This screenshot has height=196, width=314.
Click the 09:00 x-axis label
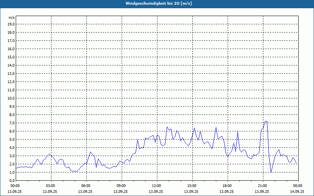pos(121,186)
